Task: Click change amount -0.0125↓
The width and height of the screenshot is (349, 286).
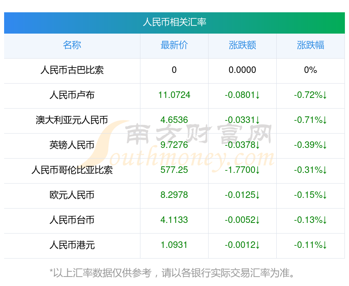Action: coord(242,195)
